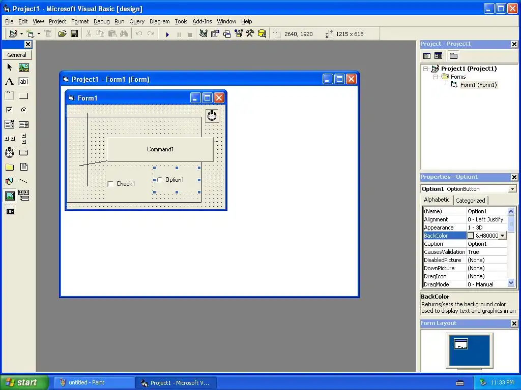Collapse the Forms folder node
521x390 pixels.
coord(436,77)
